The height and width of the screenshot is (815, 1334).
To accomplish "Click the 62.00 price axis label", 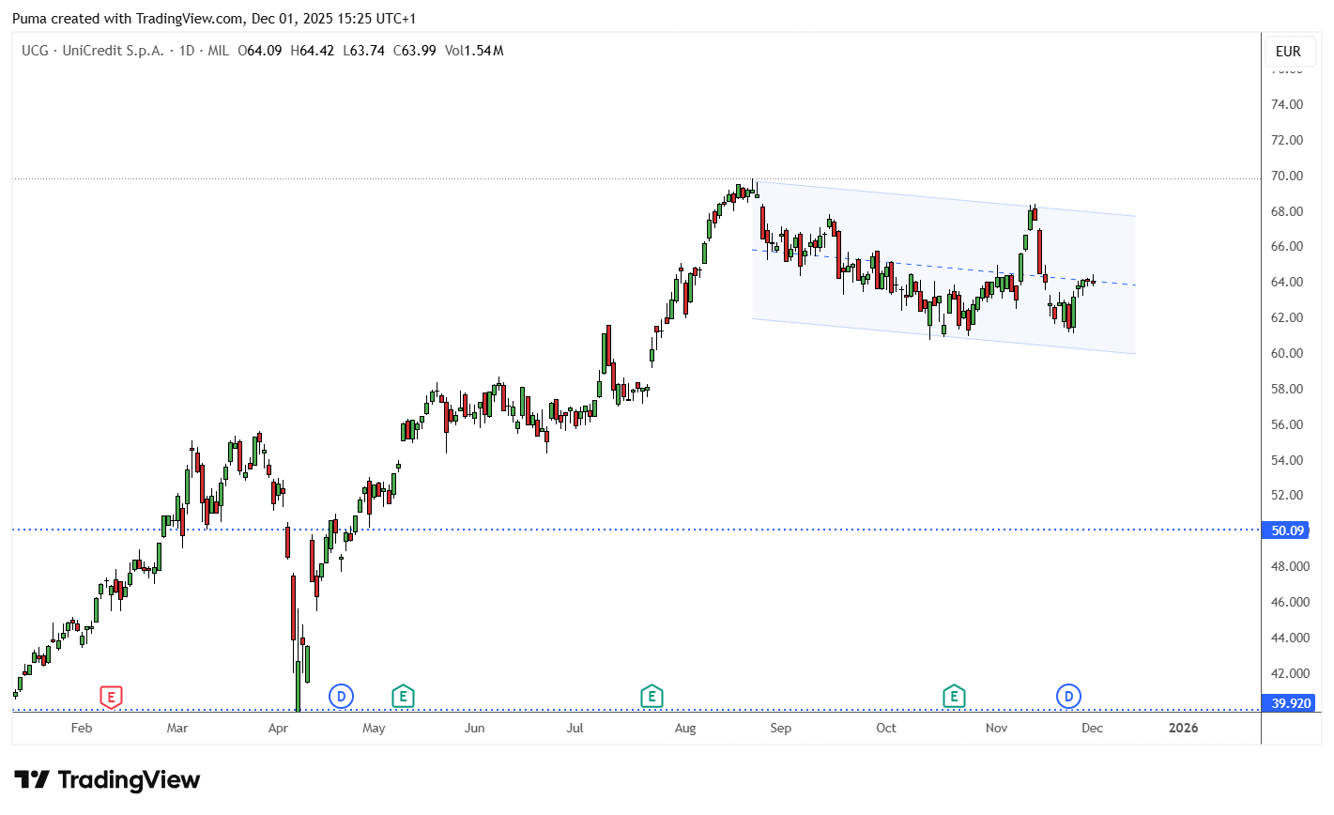I will (x=1287, y=317).
